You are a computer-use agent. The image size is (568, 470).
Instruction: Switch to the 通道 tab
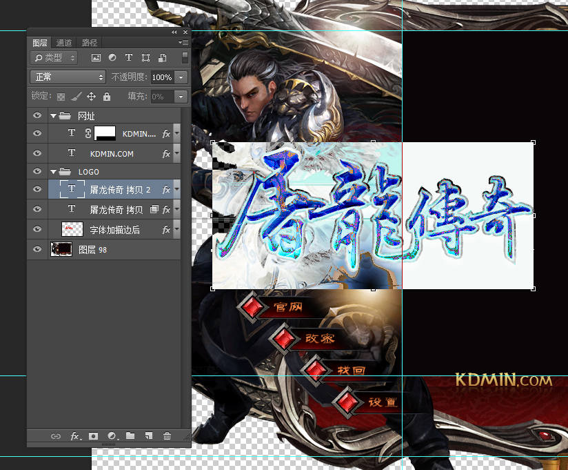tap(64, 43)
